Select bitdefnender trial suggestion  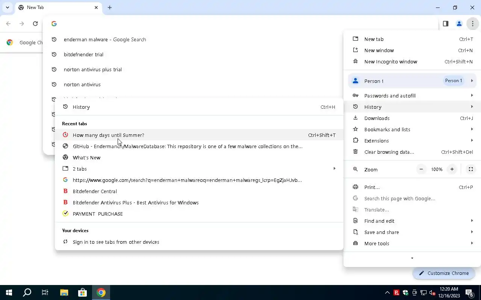pyautogui.click(x=193, y=54)
